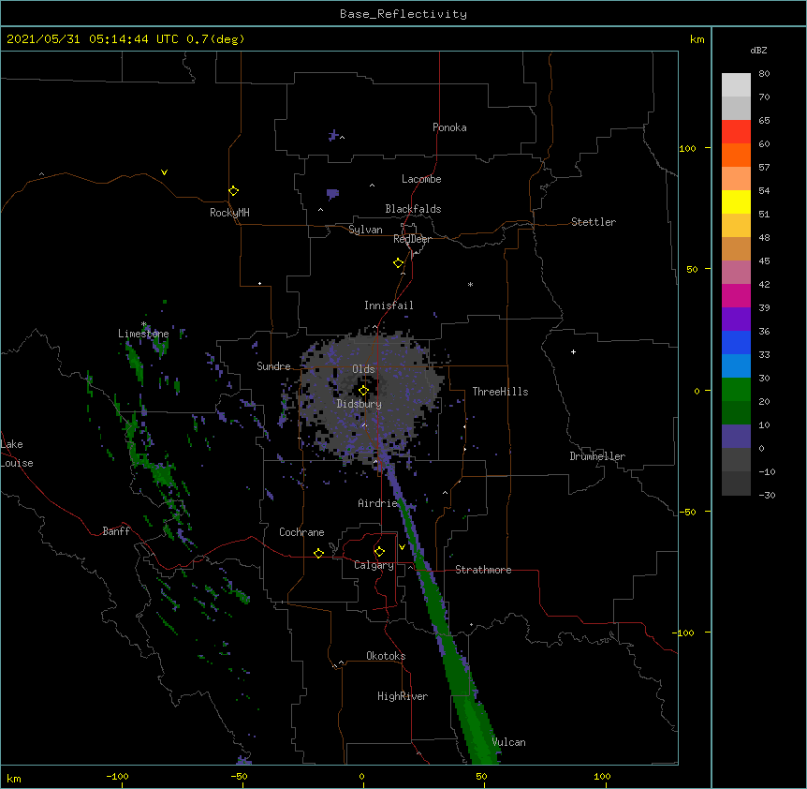807x789 pixels.
Task: Click the yellow diamond marker below Cochrane
Action: [x=318, y=553]
